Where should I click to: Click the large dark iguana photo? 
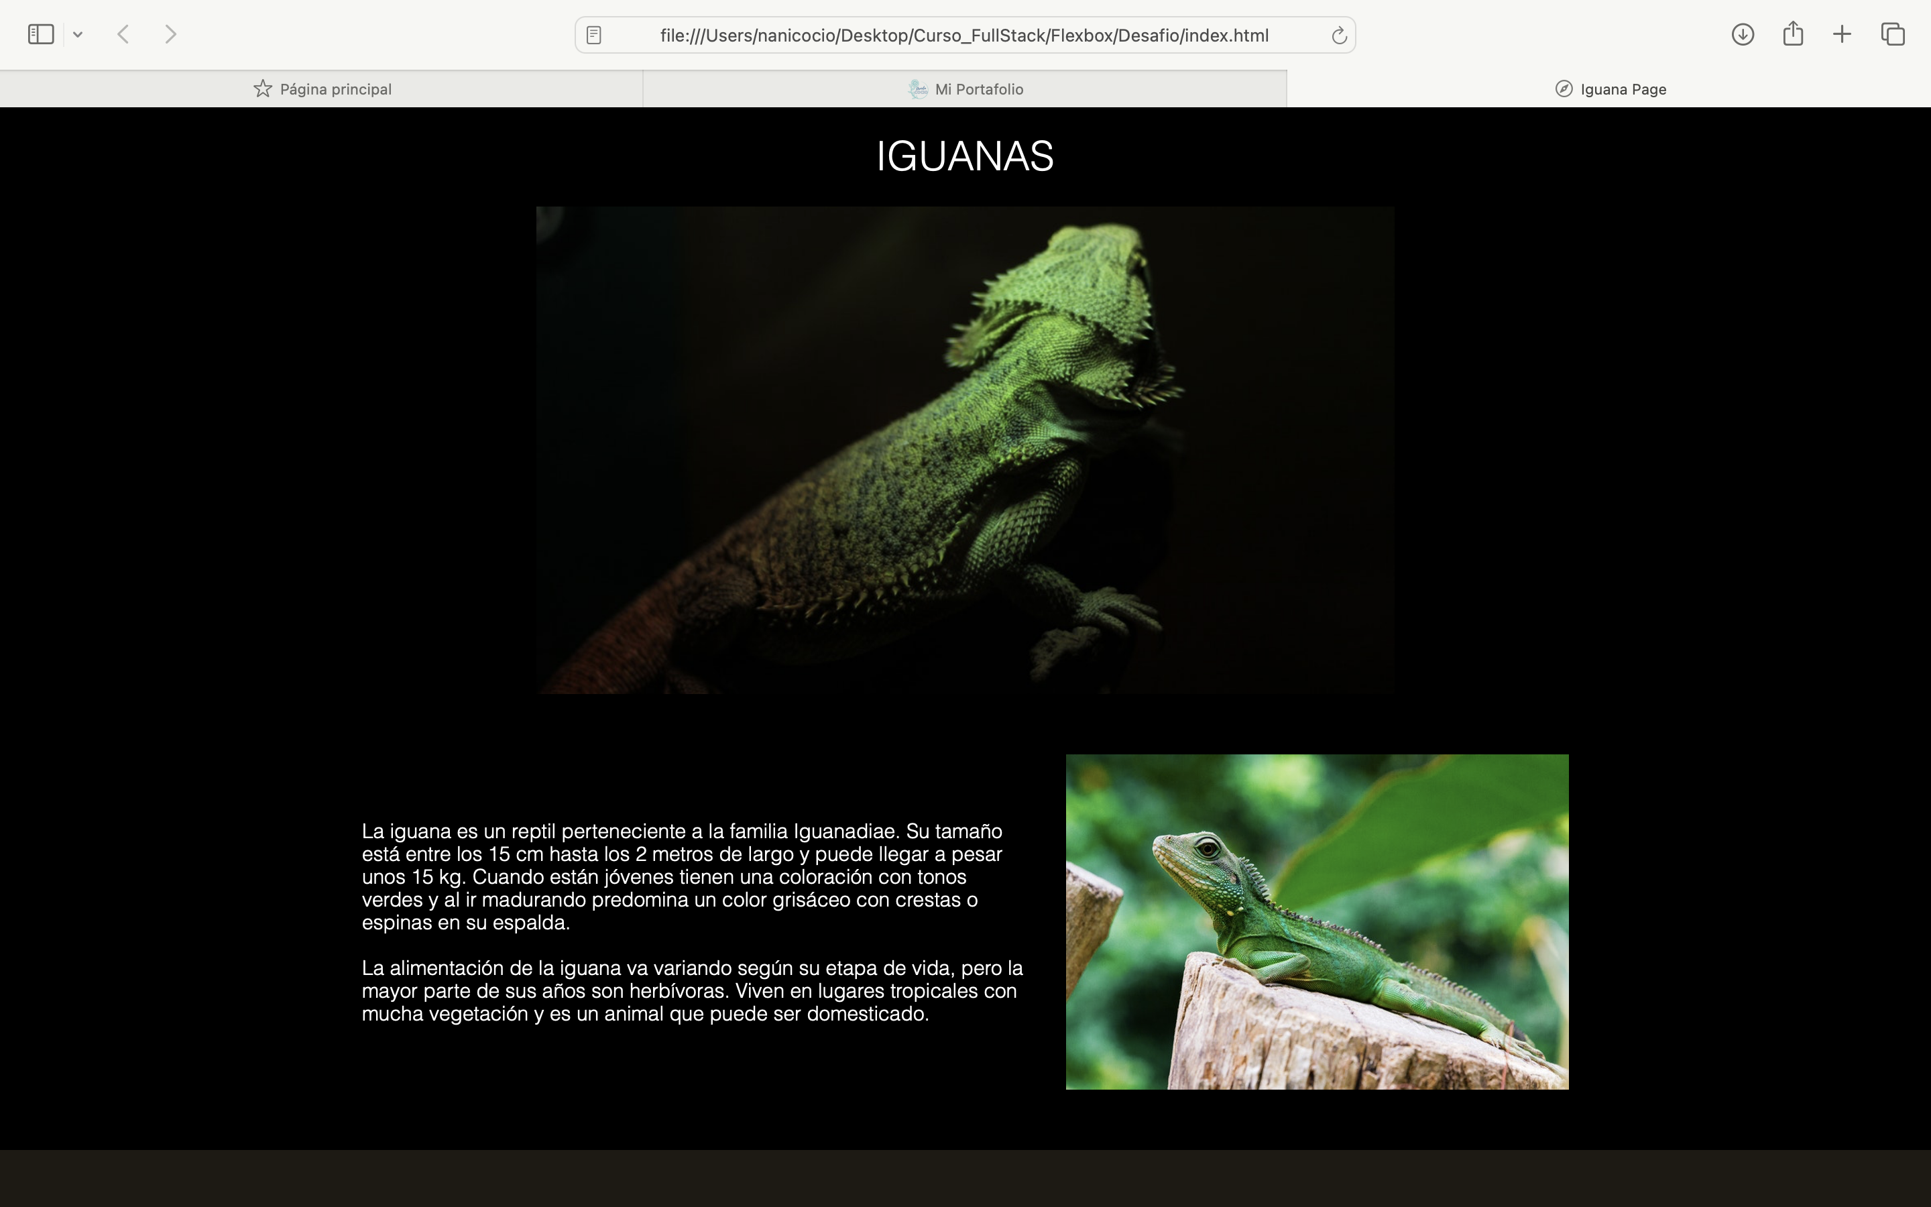[965, 449]
